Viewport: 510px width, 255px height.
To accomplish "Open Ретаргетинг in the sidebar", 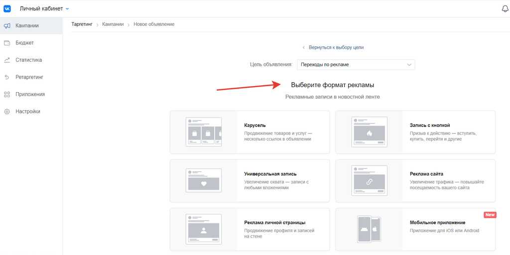I will pos(29,77).
